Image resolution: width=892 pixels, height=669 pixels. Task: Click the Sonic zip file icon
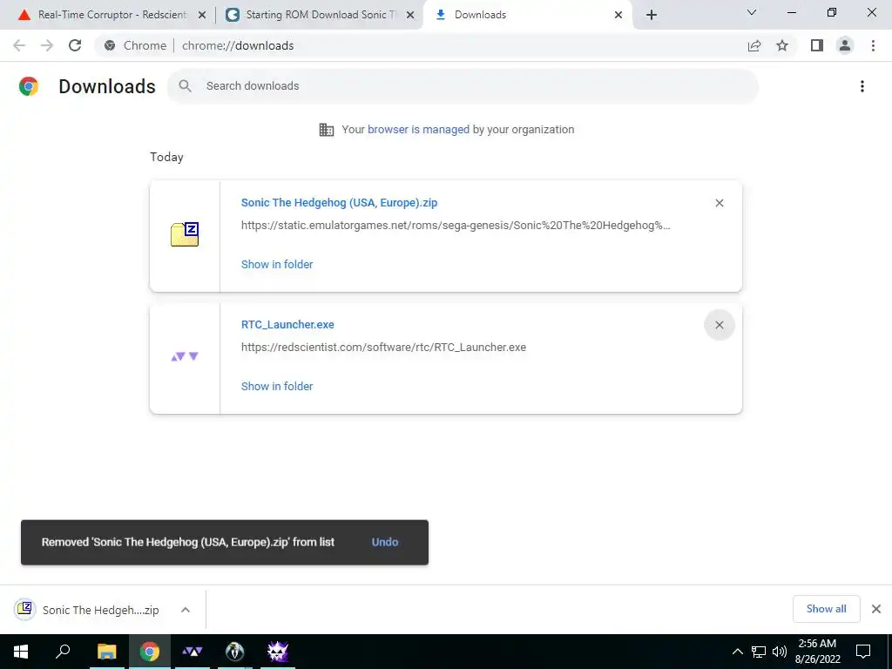[185, 234]
